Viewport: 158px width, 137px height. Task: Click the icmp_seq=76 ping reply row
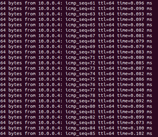pyautogui.click(x=76, y=85)
